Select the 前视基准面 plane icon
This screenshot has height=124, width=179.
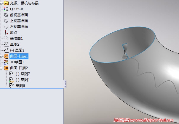point(6,15)
